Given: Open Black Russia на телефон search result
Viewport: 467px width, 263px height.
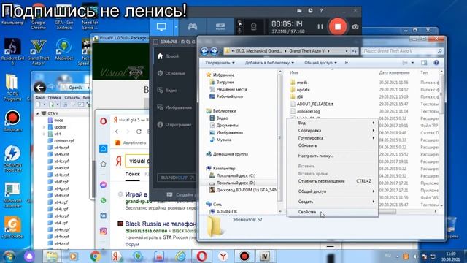Looking at the screenshot, I should [161, 224].
